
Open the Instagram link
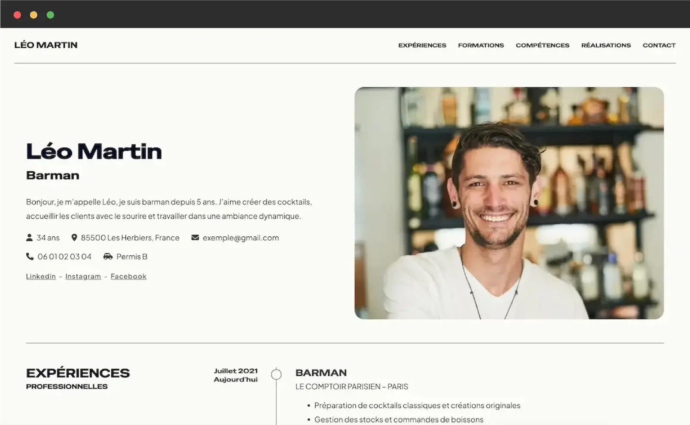coord(83,276)
